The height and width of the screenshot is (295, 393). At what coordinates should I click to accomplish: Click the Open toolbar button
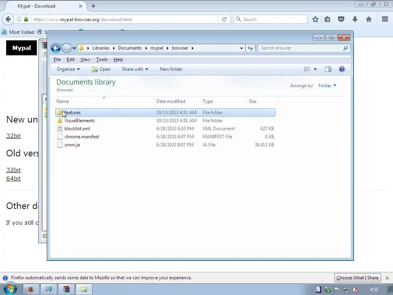point(101,69)
